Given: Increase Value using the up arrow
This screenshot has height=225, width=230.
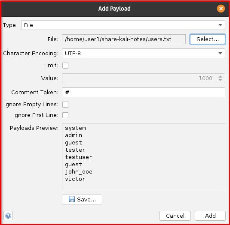Looking at the screenshot, I should (220, 76).
